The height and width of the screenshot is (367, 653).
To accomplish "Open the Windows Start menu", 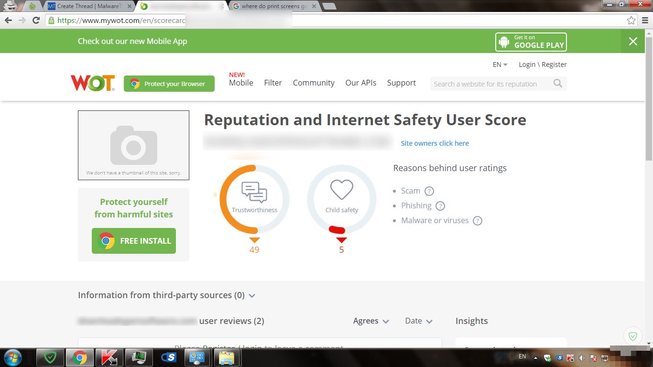I will (12, 357).
